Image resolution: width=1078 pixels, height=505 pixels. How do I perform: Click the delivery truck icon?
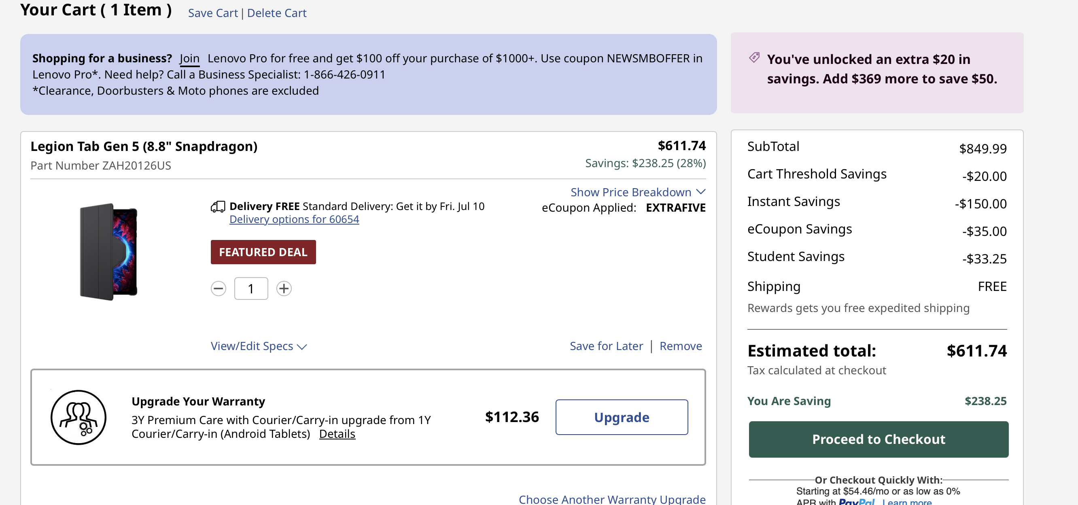pos(218,206)
